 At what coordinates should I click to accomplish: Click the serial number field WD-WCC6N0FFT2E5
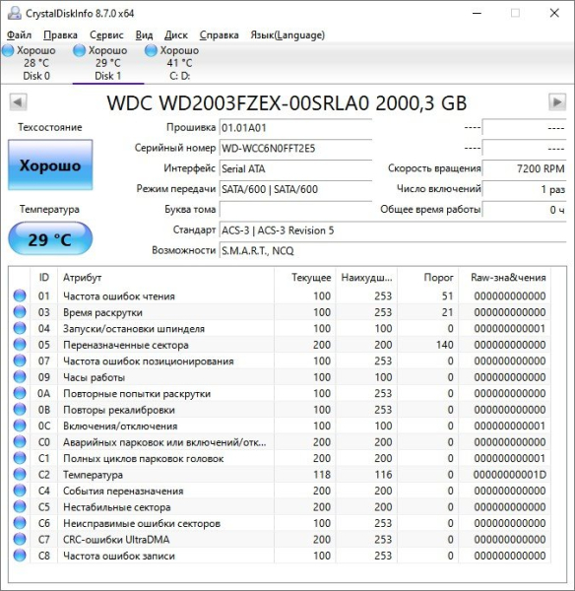pyautogui.click(x=295, y=148)
